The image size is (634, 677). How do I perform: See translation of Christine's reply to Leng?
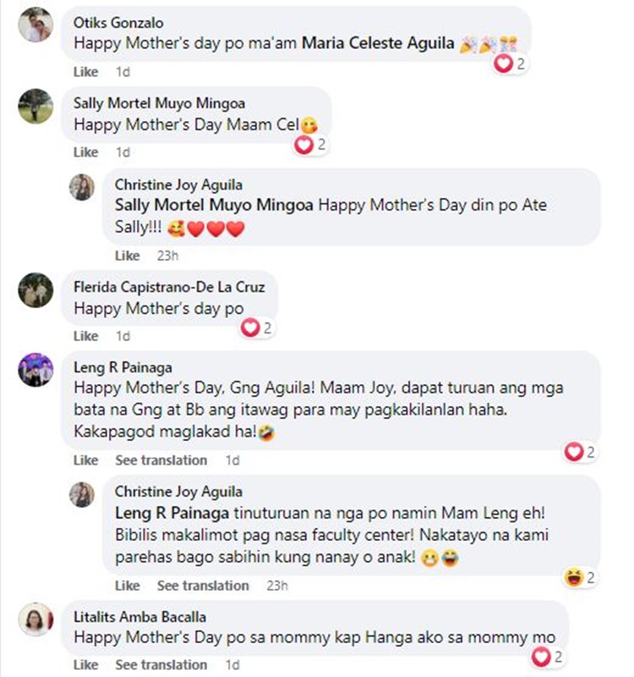point(203,586)
